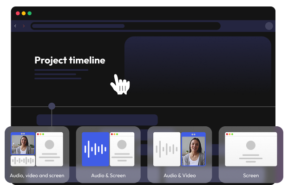Click the circular playhead on the timeline
Image resolution: width=288 pixels, height=185 pixels.
pyautogui.click(x=52, y=106)
